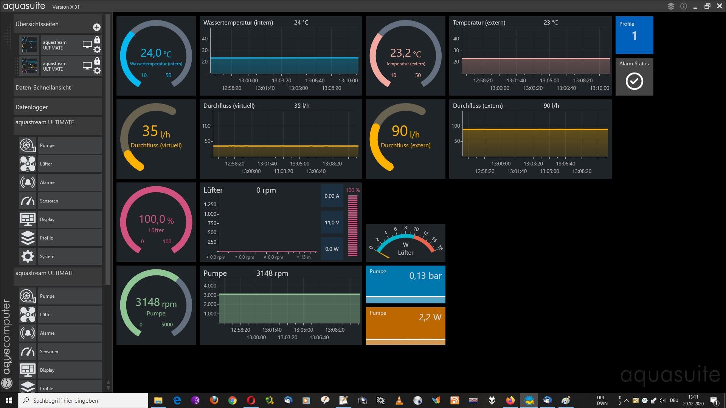Screen dimensions: 726x408
Task: Click desktop-mode monitor icon of second overview page
Action: pos(87,66)
